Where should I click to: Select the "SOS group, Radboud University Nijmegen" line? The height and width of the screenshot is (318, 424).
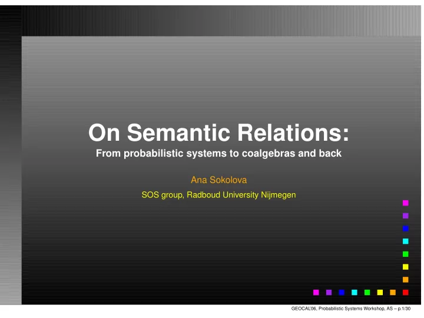218,195
